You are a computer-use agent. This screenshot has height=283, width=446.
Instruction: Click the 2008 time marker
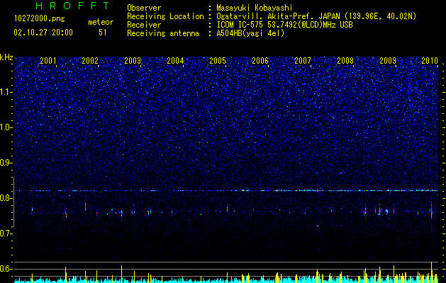click(x=345, y=60)
